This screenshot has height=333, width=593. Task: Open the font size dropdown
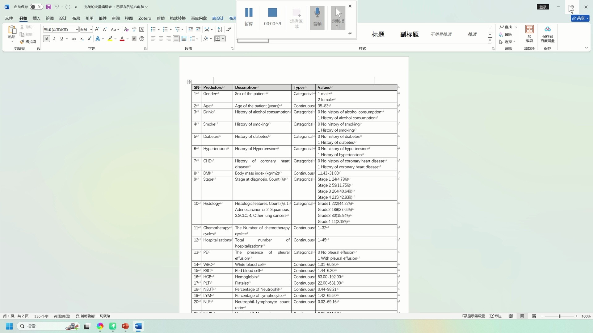click(91, 30)
